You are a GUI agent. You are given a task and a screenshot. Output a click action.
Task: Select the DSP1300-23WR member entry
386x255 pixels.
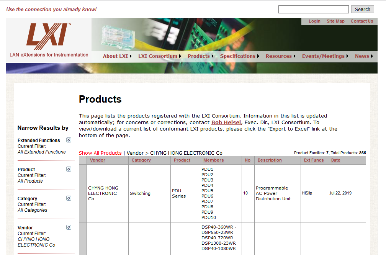218,243
